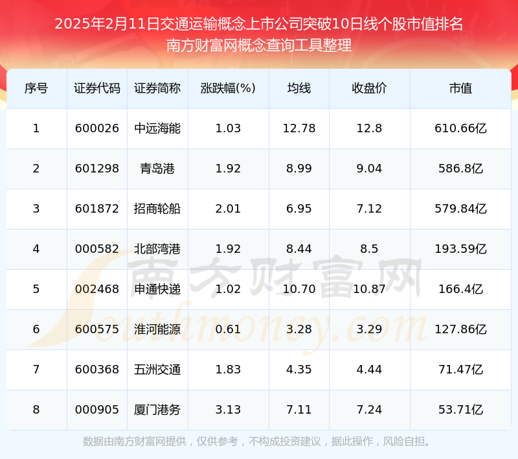Click the 涨跌幅(%) column header
Image resolution: width=518 pixels, height=459 pixels.
tap(228, 88)
